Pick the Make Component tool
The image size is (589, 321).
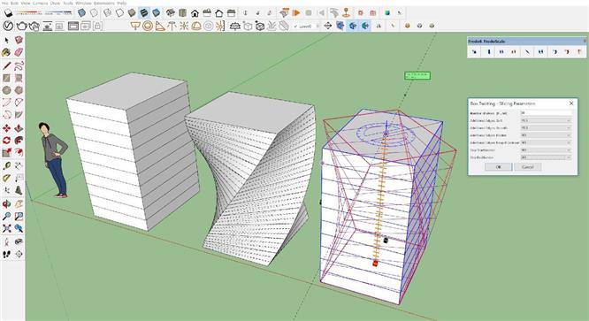point(19,40)
